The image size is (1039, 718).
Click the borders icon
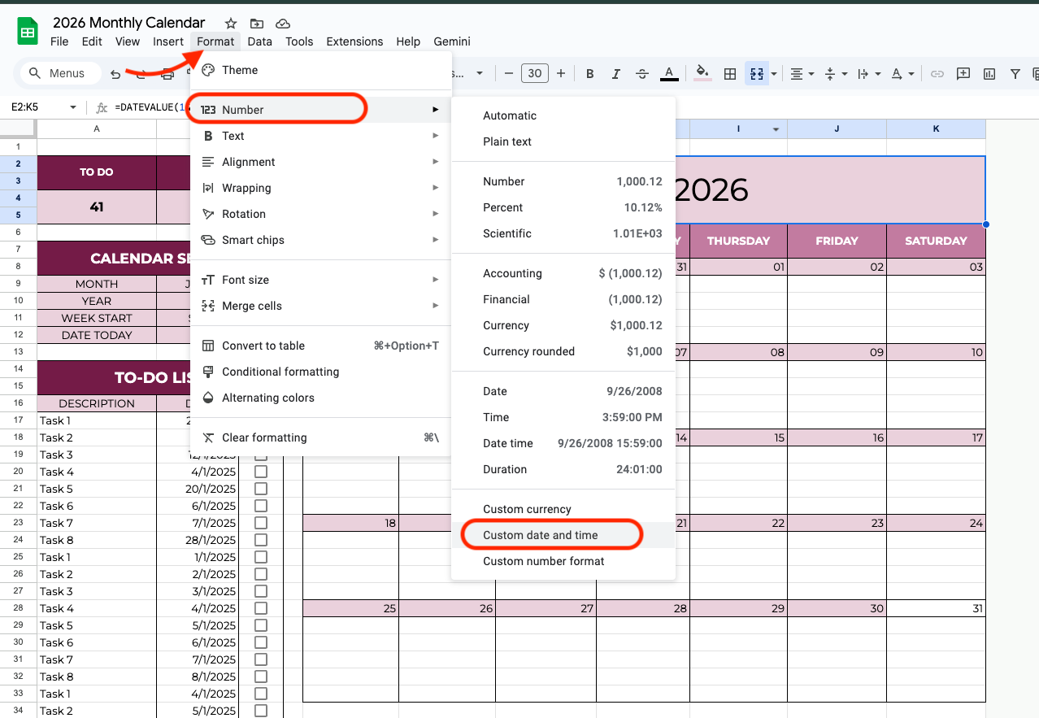(x=729, y=73)
